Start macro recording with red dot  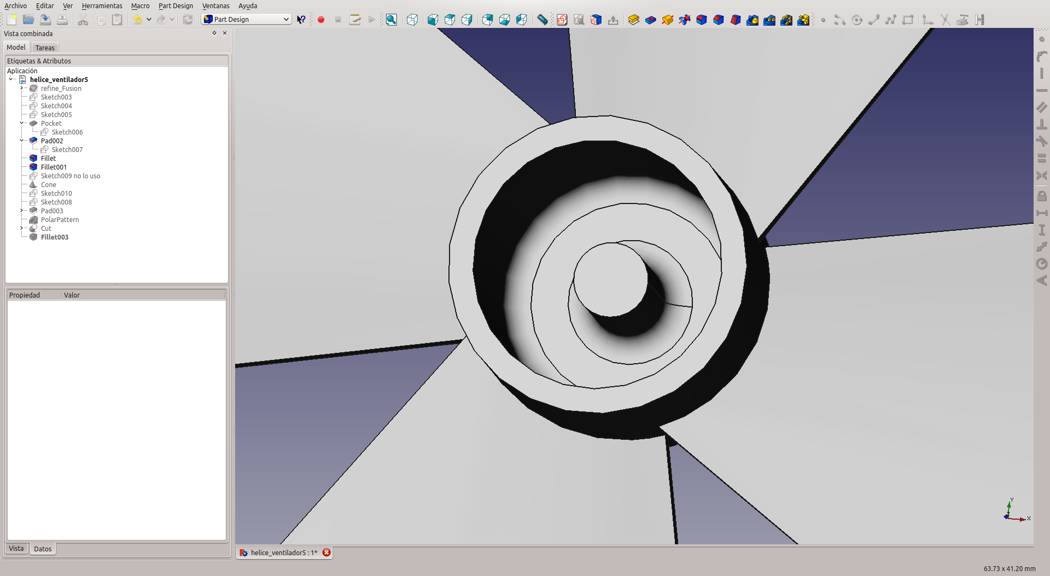click(x=321, y=20)
